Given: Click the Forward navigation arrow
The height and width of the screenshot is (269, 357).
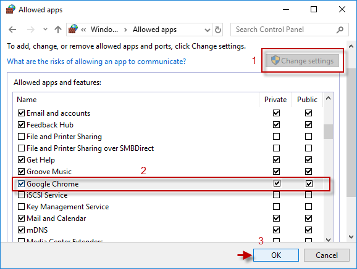Looking at the screenshot, I should coord(31,30).
